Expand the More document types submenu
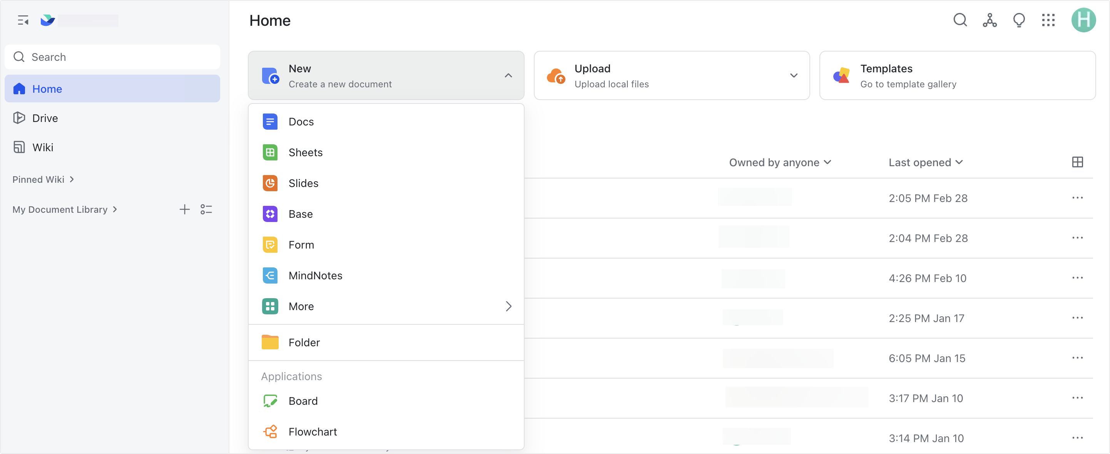The width and height of the screenshot is (1110, 454). [508, 306]
